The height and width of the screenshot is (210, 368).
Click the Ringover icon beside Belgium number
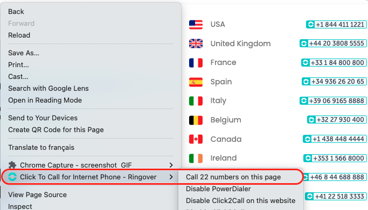[311, 120]
